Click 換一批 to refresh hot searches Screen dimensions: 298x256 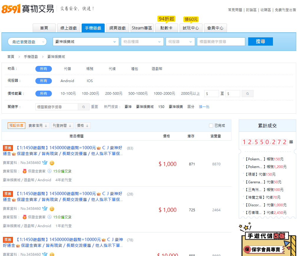(x=204, y=107)
